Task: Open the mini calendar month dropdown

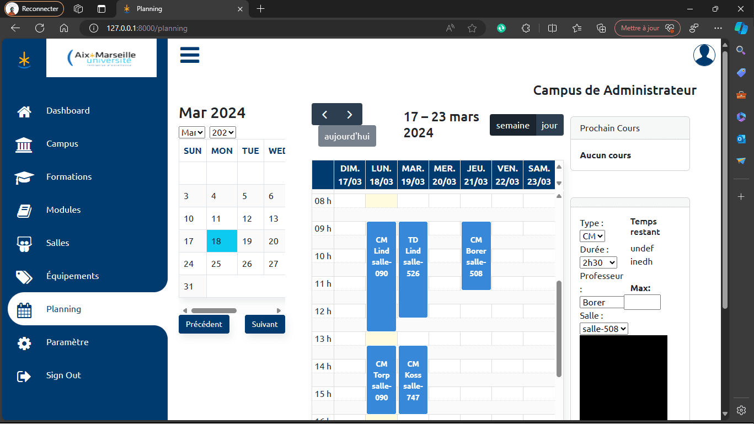Action: click(x=192, y=132)
